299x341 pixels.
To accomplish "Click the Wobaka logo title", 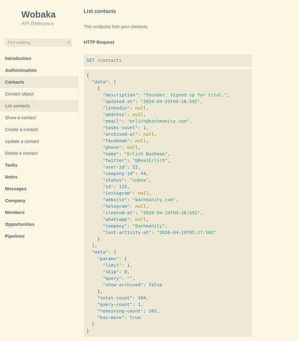I will [39, 14].
